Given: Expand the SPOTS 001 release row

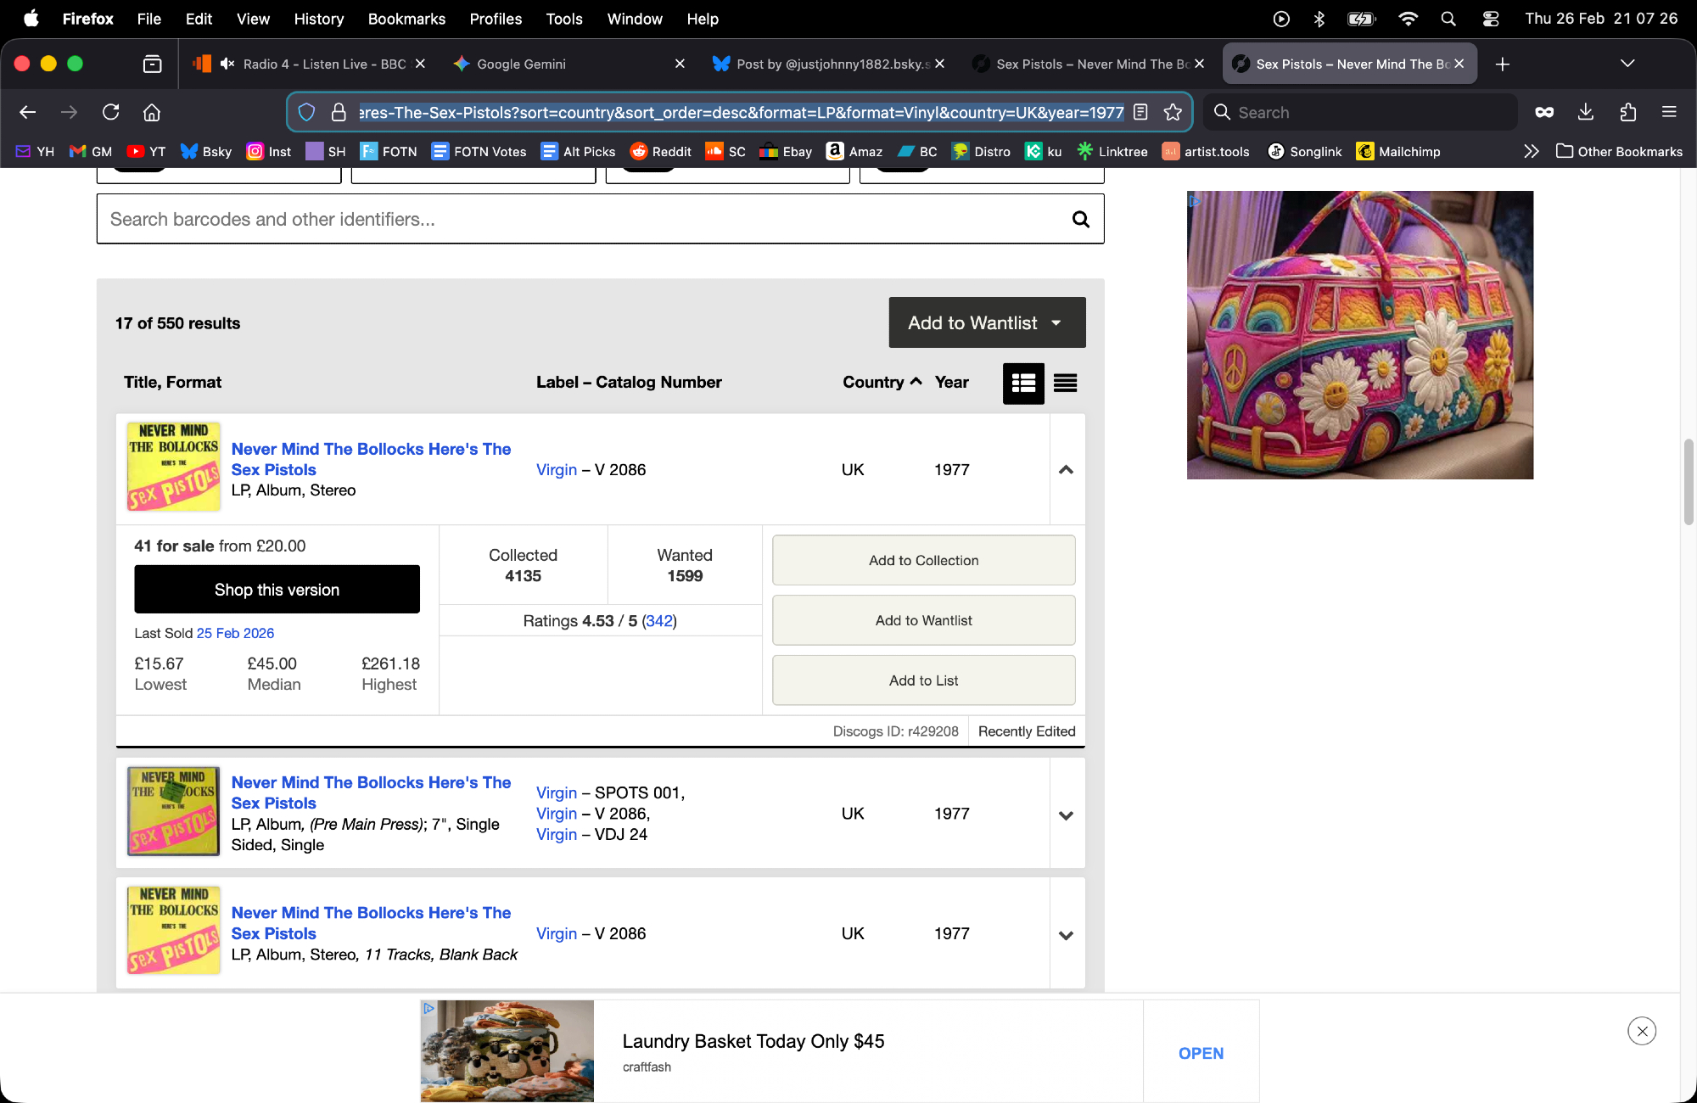Looking at the screenshot, I should click(x=1067, y=815).
